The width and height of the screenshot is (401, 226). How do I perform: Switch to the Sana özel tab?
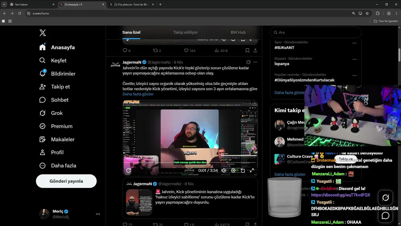[131, 32]
